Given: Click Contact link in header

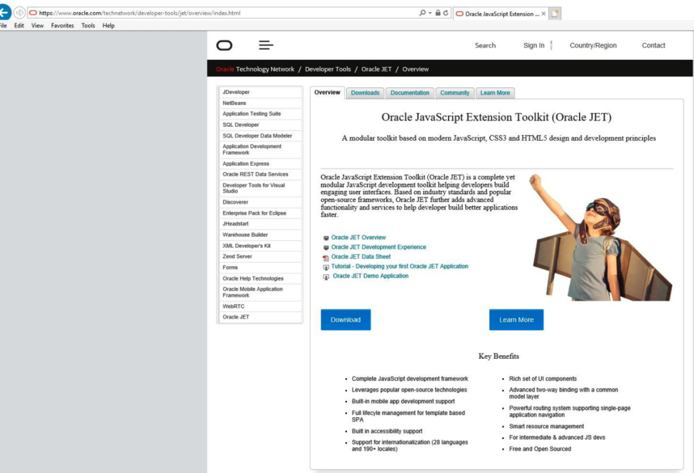Looking at the screenshot, I should pyautogui.click(x=654, y=46).
